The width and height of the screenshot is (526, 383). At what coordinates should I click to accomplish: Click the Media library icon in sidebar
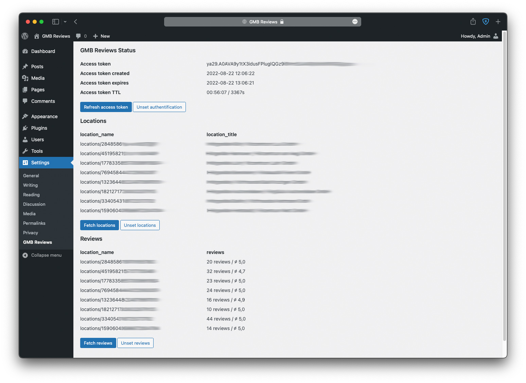(25, 78)
